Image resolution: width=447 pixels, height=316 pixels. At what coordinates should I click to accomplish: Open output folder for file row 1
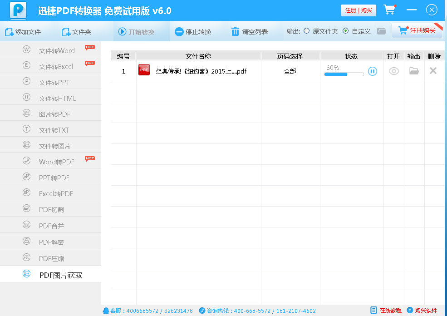click(414, 71)
